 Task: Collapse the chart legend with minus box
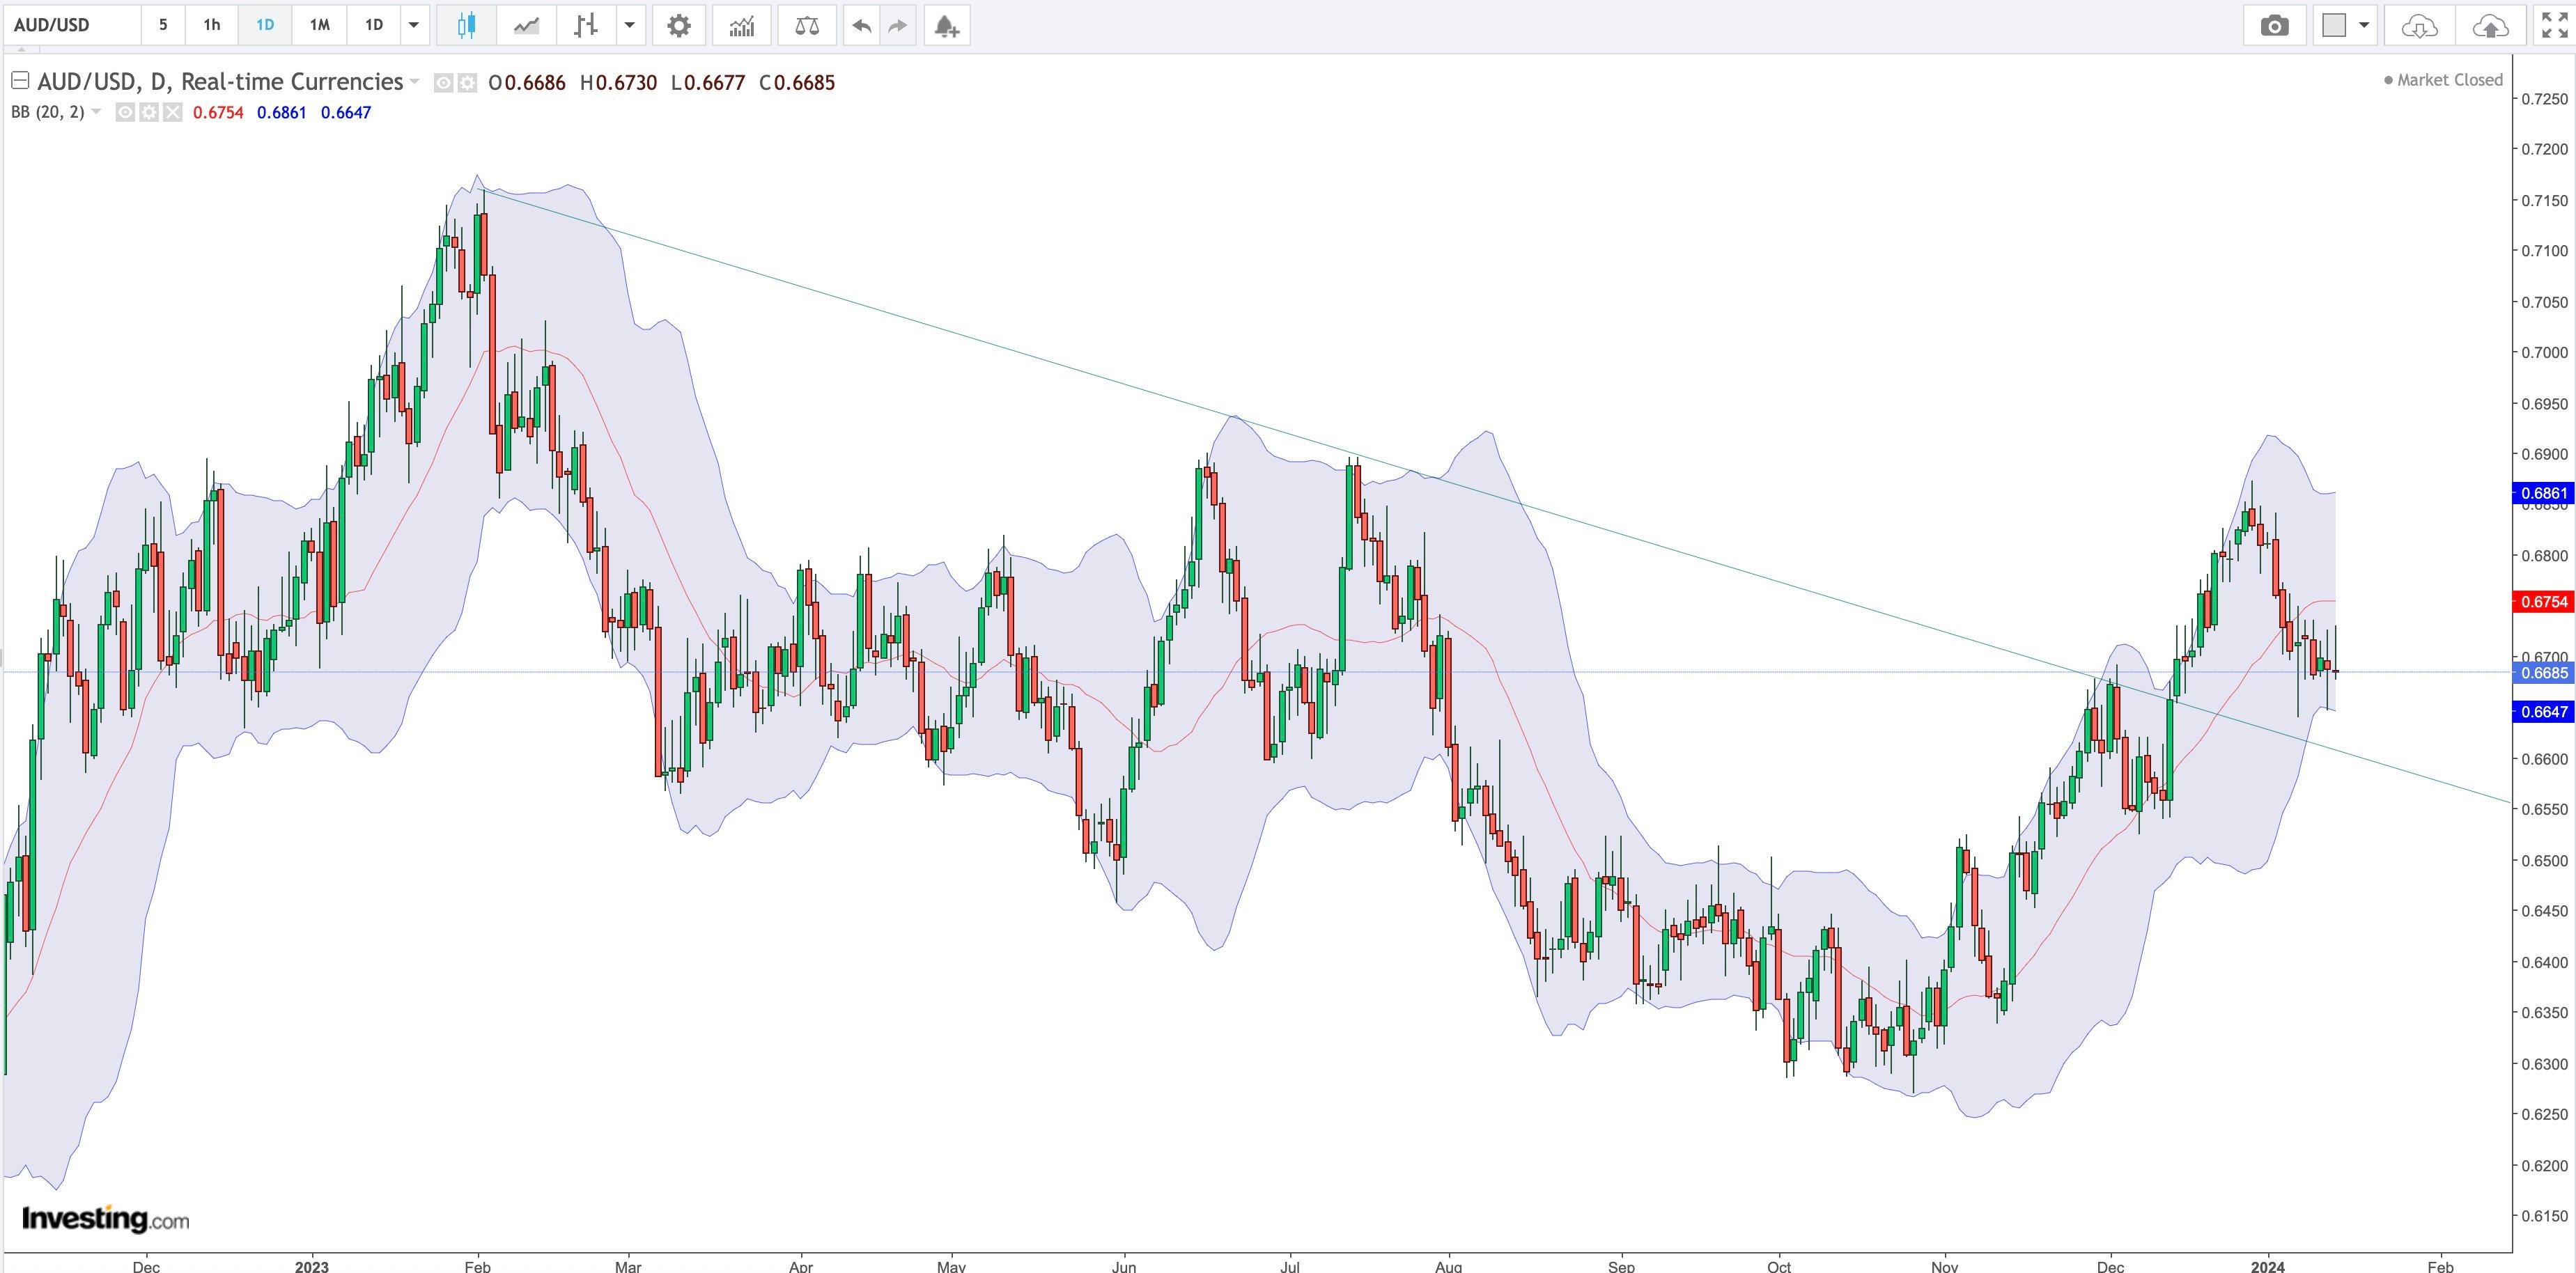(x=20, y=80)
